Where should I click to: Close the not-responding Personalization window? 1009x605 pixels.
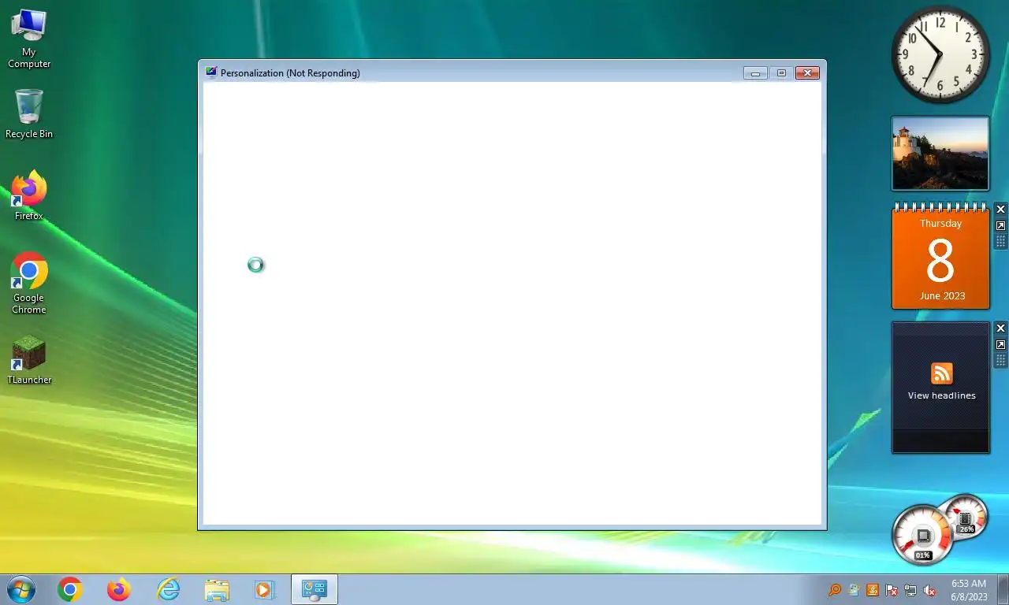pos(807,72)
